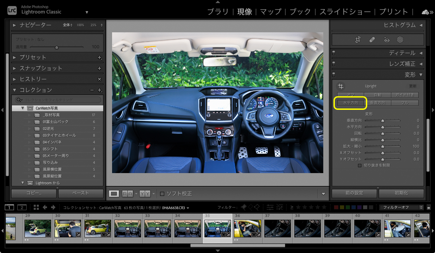Toggle the Detail panel on/off switch
The image size is (435, 253).
pos(334,53)
